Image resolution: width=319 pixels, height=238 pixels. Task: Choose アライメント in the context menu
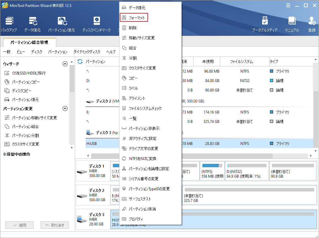(x=150, y=98)
